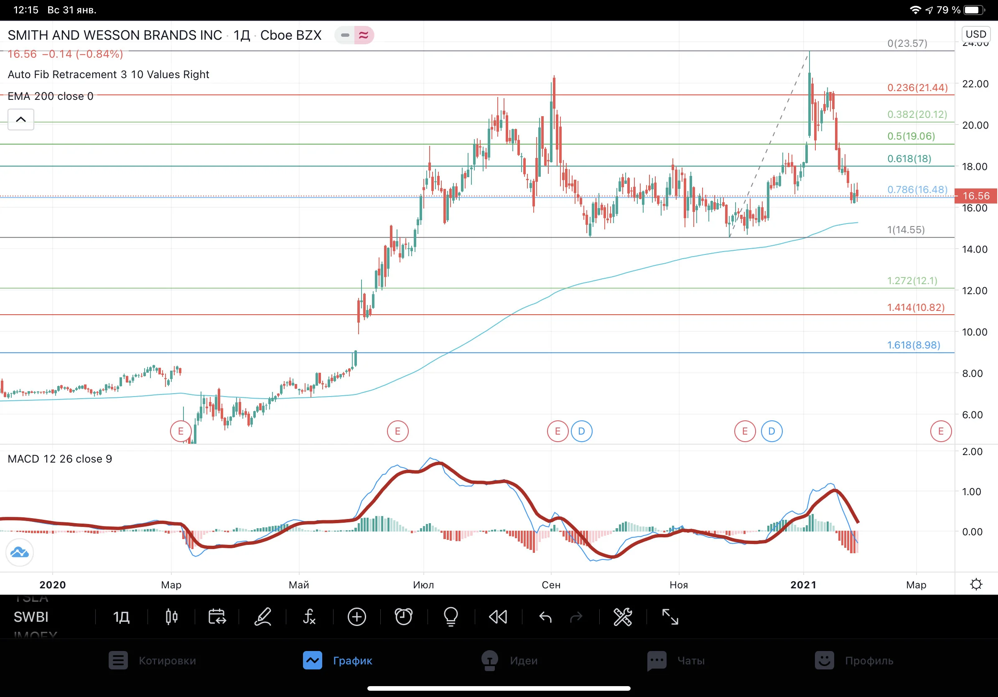The height and width of the screenshot is (697, 998).
Task: Open the September 2020 earnings marker
Action: (558, 431)
